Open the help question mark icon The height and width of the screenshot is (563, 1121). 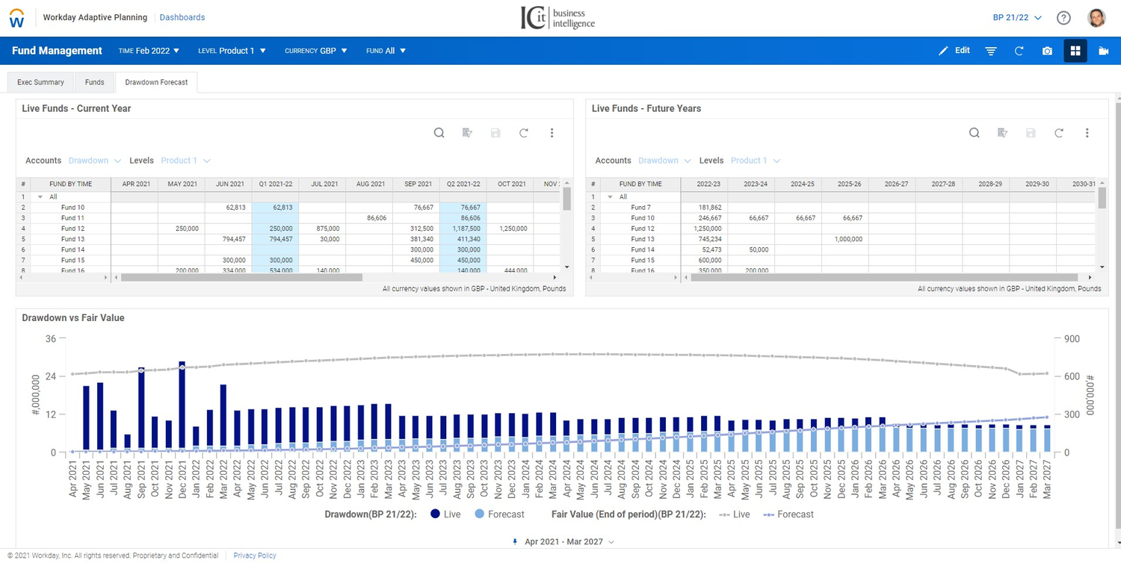click(1063, 17)
